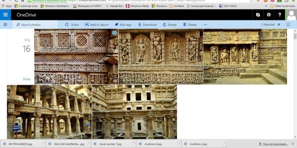Follow the Share link under May 16
The image size is (297, 148).
[x=27, y=79]
